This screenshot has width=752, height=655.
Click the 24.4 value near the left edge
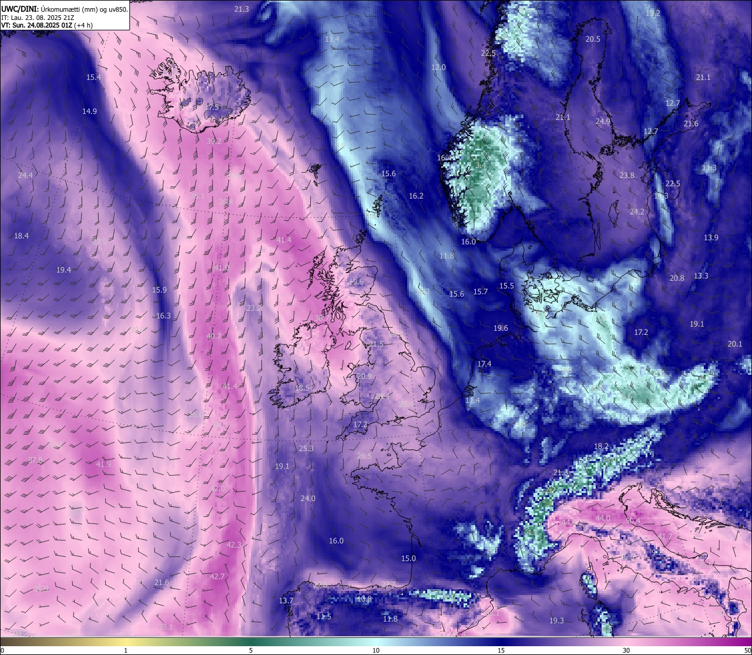25,175
